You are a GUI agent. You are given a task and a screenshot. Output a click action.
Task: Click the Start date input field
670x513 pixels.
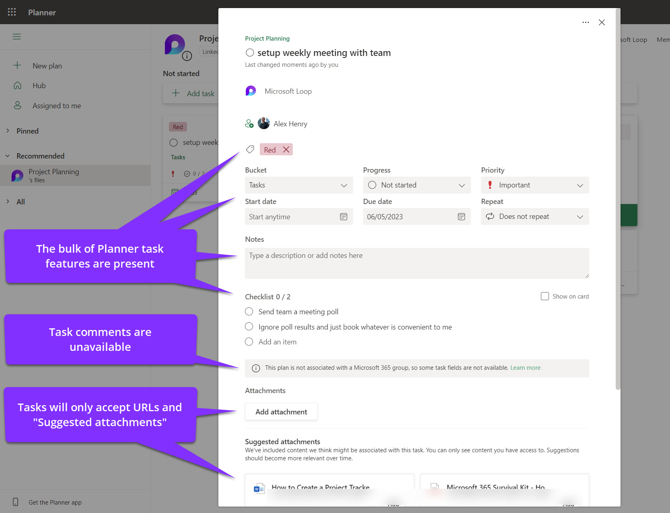[299, 216]
